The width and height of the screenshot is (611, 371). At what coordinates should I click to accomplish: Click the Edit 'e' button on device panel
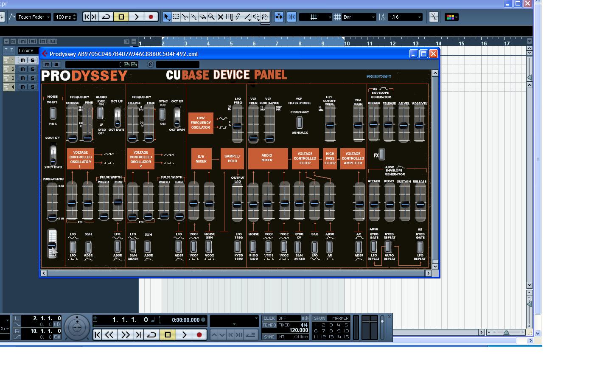point(150,65)
